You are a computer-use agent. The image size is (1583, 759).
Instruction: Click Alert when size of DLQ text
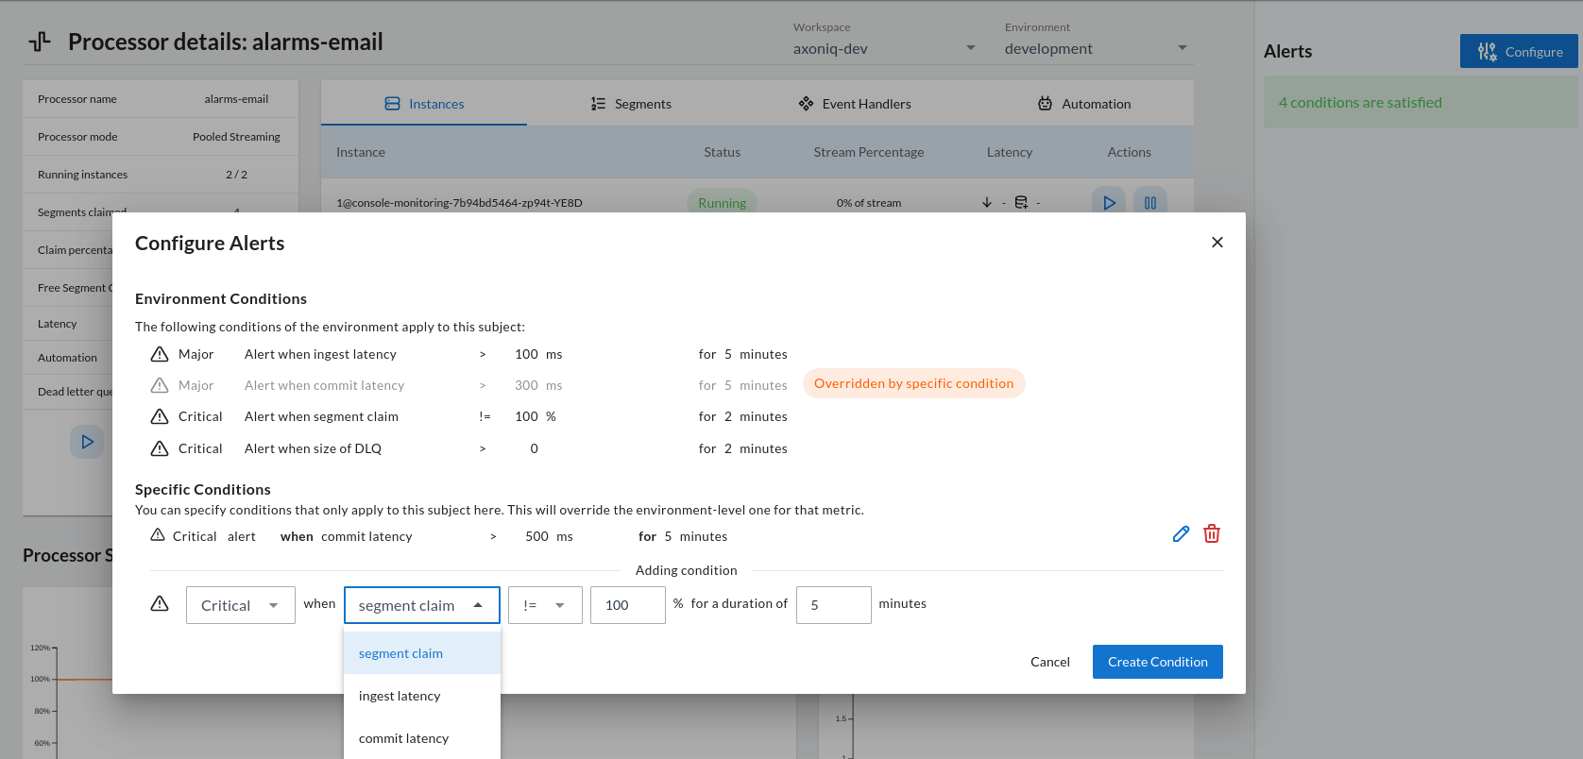313,448
